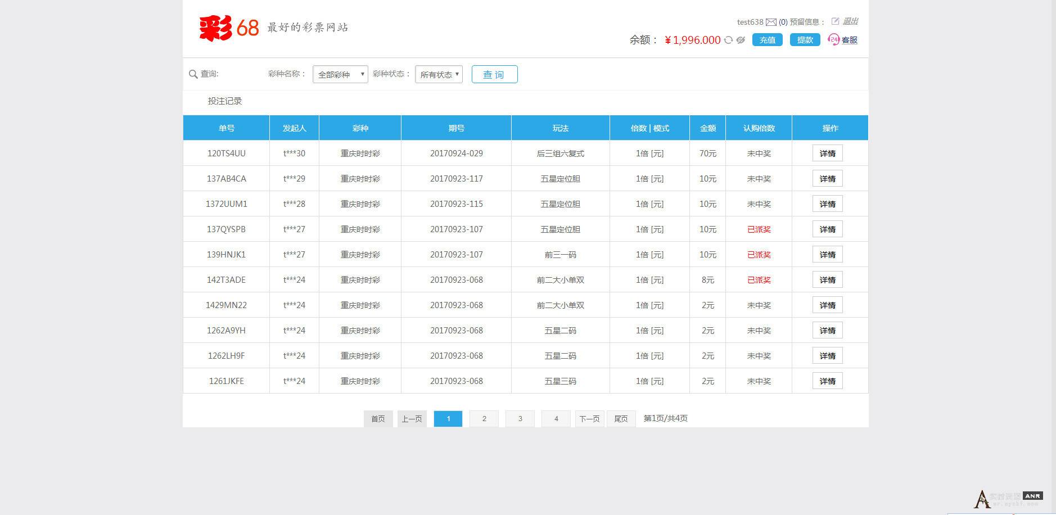
Task: Click the 倍数 | 模式 column header
Action: tap(650, 128)
